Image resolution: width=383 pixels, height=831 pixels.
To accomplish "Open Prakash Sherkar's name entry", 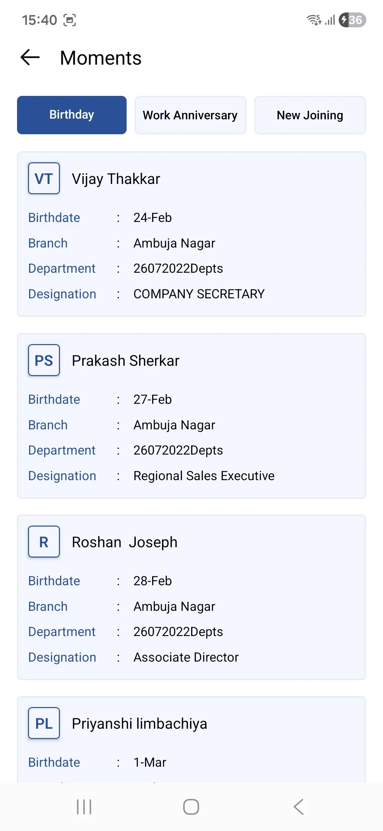I will (x=126, y=361).
